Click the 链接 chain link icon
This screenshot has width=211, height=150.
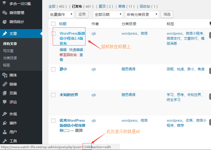pyautogui.click(x=5, y=84)
